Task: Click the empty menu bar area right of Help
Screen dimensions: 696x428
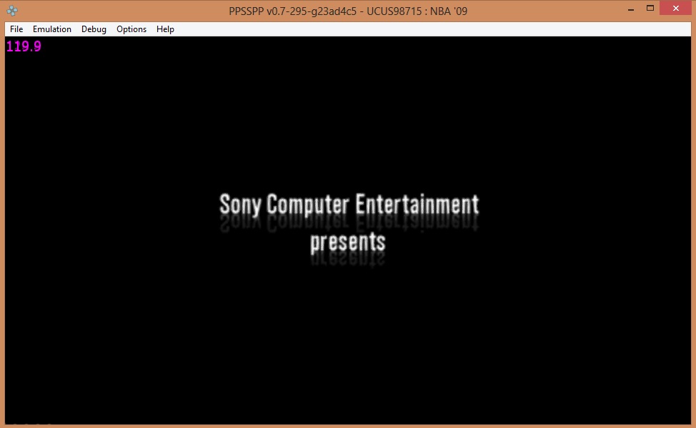Action: [429, 29]
